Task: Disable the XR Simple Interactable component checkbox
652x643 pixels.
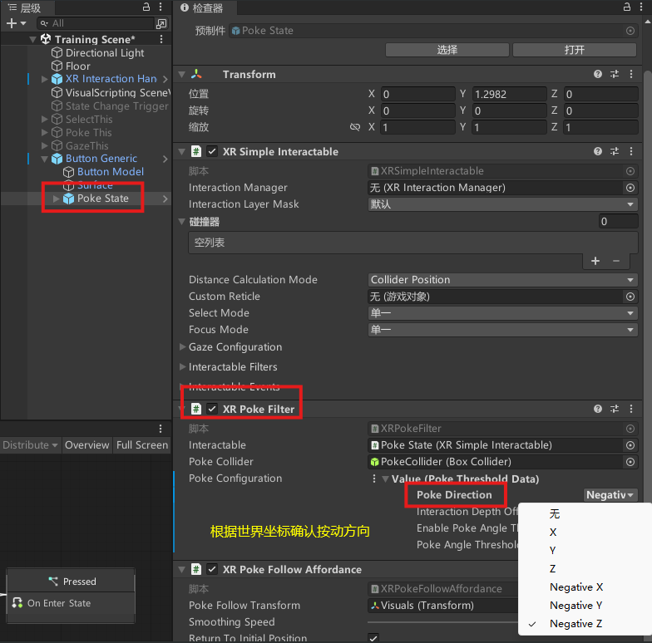Action: point(212,152)
